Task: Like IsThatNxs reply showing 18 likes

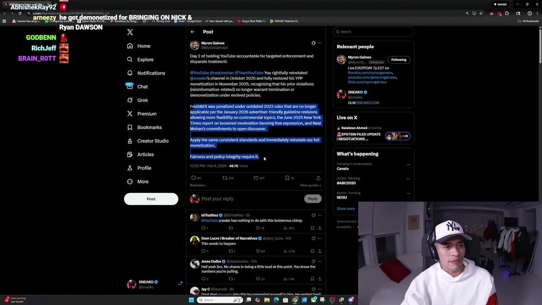Action: click(x=258, y=228)
